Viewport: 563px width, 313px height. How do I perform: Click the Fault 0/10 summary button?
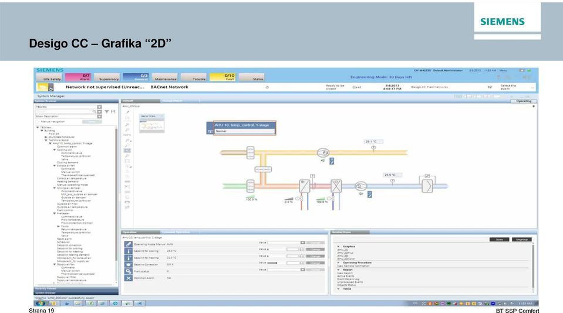click(222, 77)
